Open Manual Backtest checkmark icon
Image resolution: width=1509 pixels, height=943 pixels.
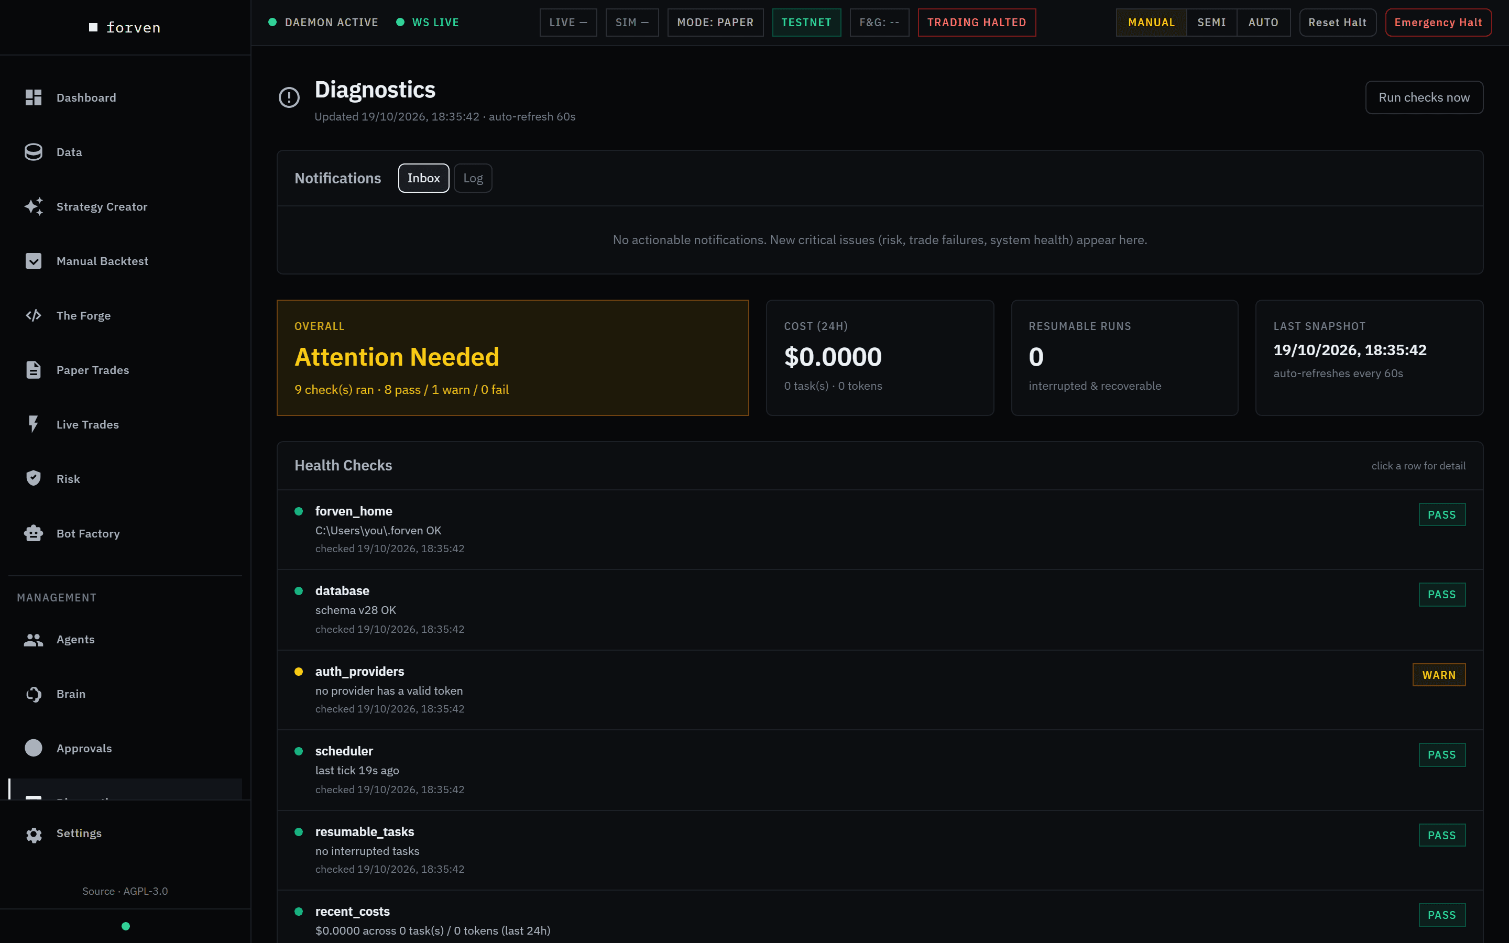click(x=34, y=261)
